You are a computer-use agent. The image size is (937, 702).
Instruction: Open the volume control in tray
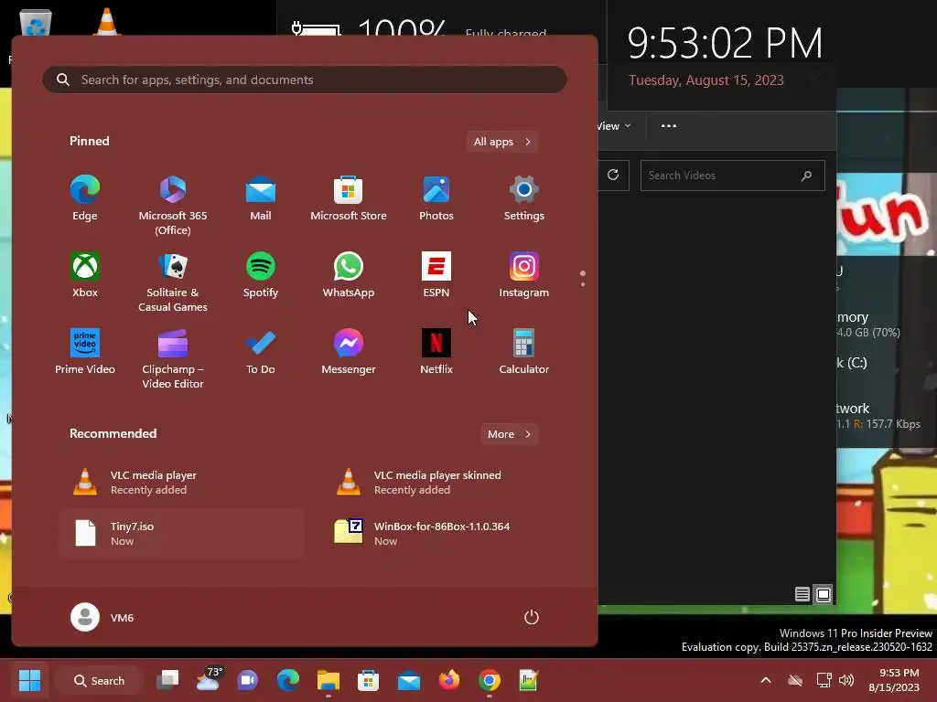click(846, 680)
